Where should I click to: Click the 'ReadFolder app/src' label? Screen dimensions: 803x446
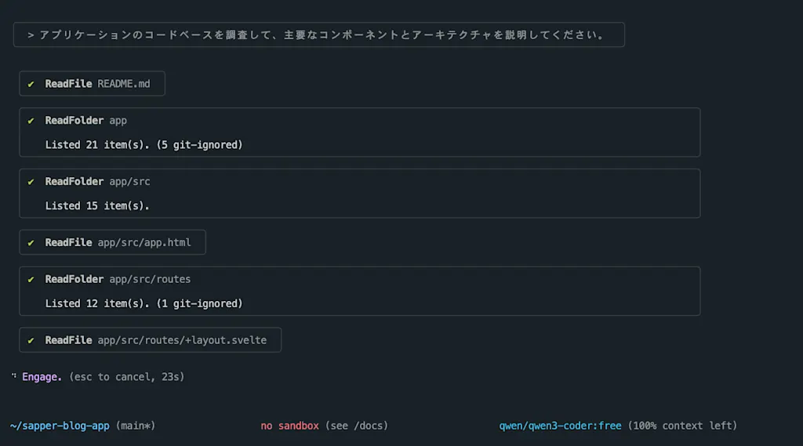pyautogui.click(x=98, y=181)
